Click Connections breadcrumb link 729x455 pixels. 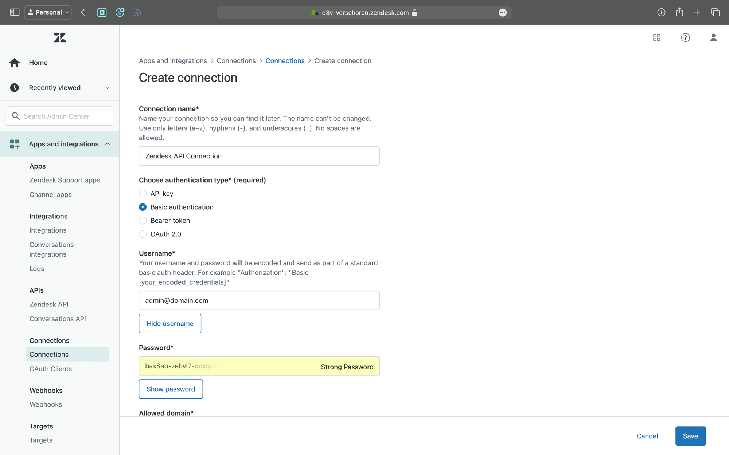(285, 61)
